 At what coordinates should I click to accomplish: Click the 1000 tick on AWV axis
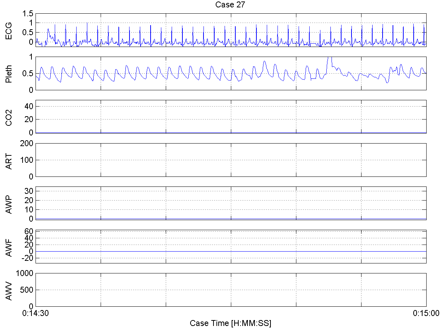pyautogui.click(x=25, y=273)
